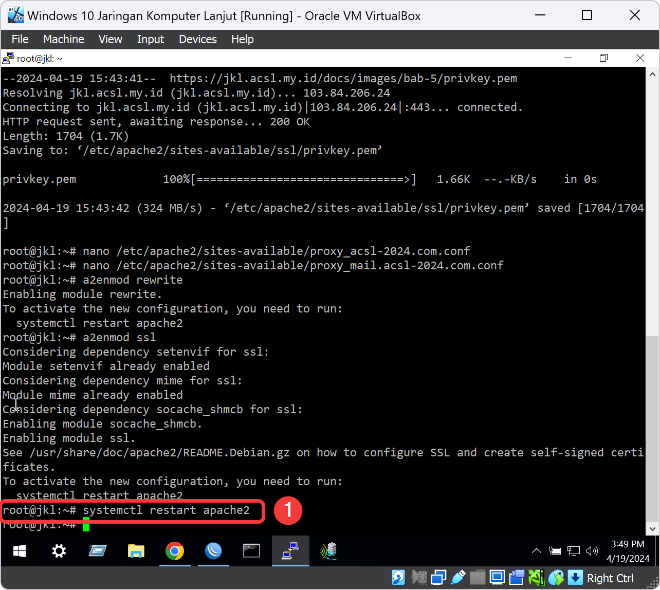Click the 'a2enmod ssl' command line
This screenshot has width=660, height=590.
click(x=80, y=338)
